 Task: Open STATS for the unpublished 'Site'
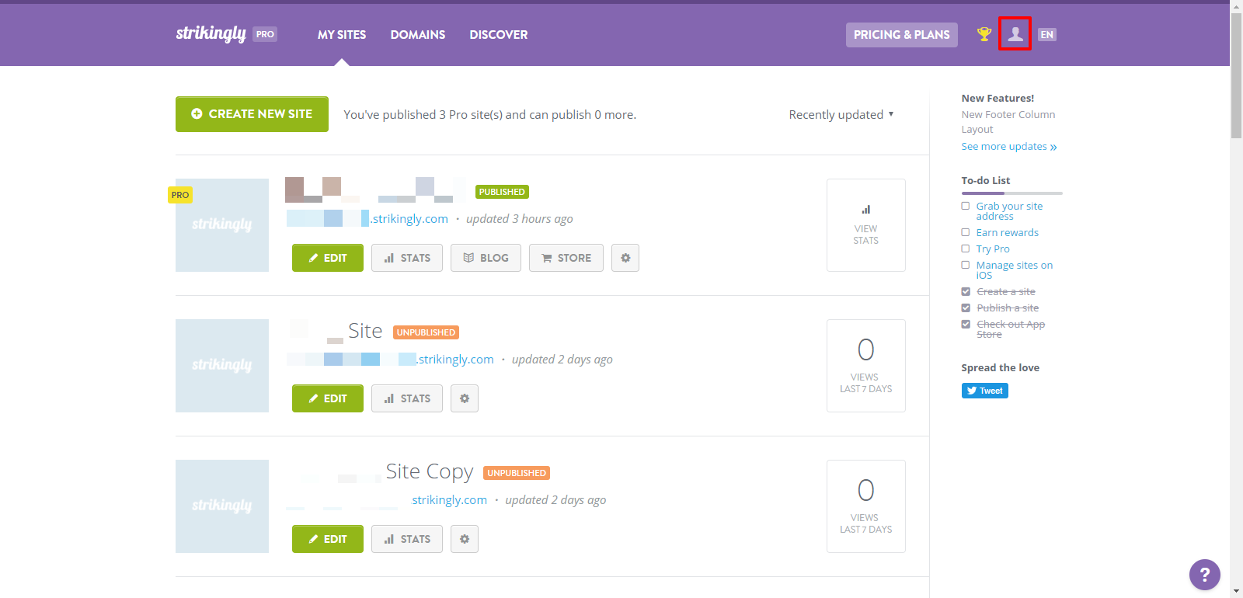click(407, 398)
